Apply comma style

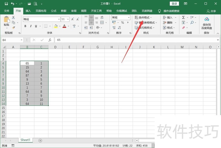coord(128,23)
